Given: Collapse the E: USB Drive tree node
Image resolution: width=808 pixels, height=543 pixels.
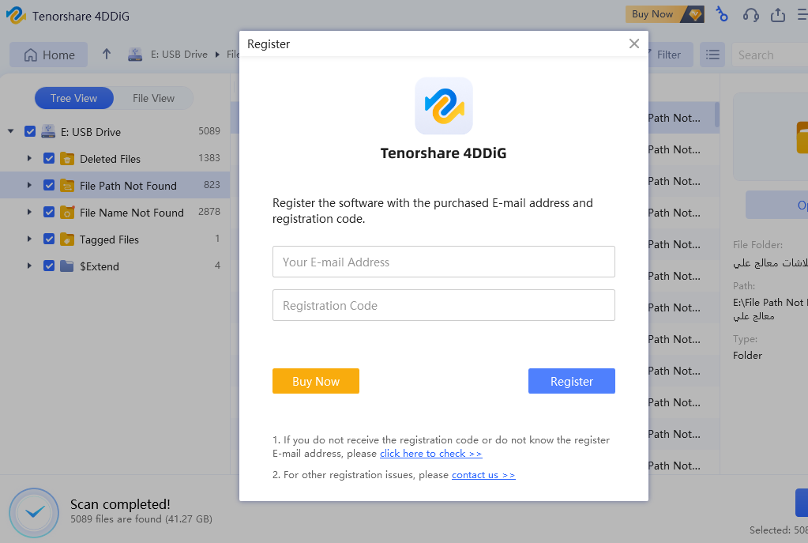Looking at the screenshot, I should pyautogui.click(x=11, y=131).
